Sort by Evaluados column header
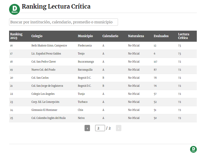 161,36
